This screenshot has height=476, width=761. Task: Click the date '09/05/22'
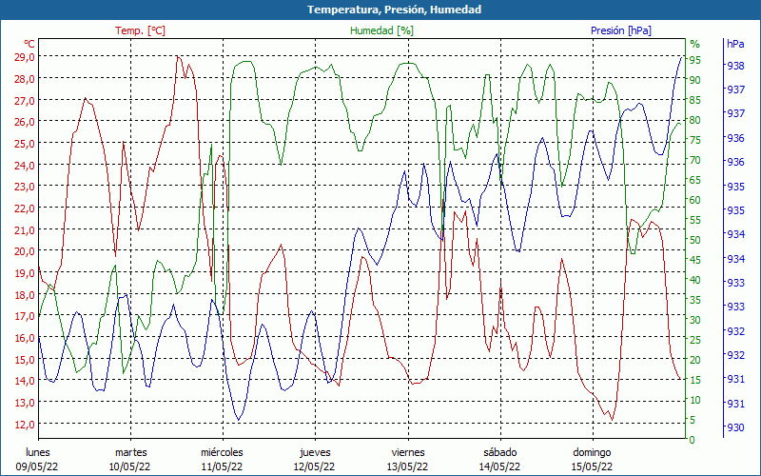tap(37, 467)
